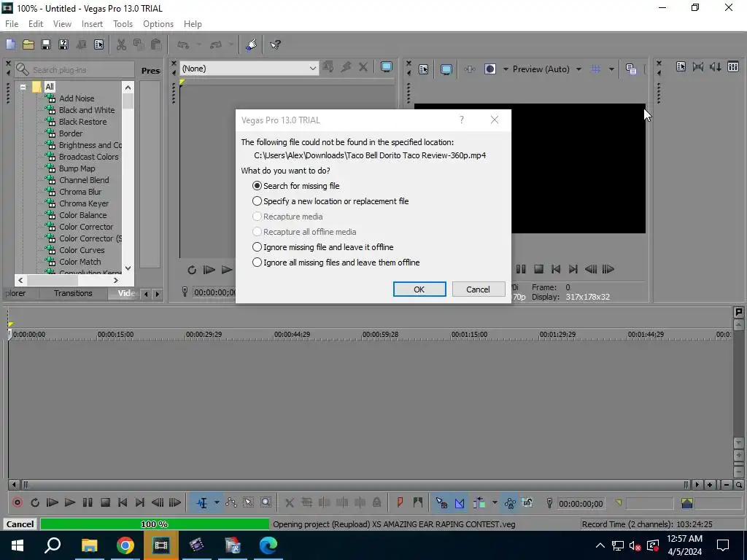Open the Auto Ripple mode dropdown arrow
The width and height of the screenshot is (747, 560).
(495, 503)
